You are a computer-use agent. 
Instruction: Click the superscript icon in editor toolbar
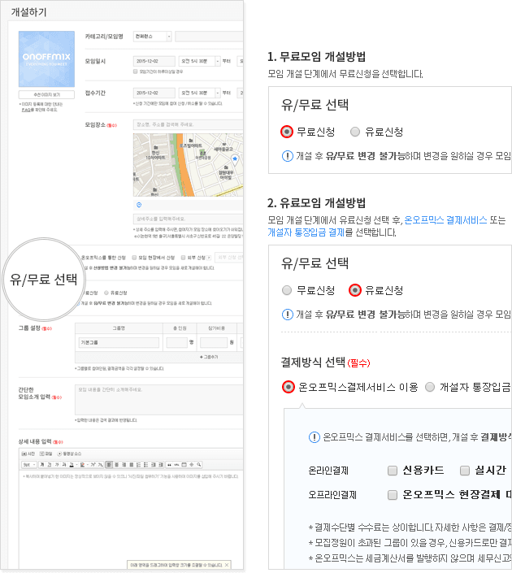[93, 465]
